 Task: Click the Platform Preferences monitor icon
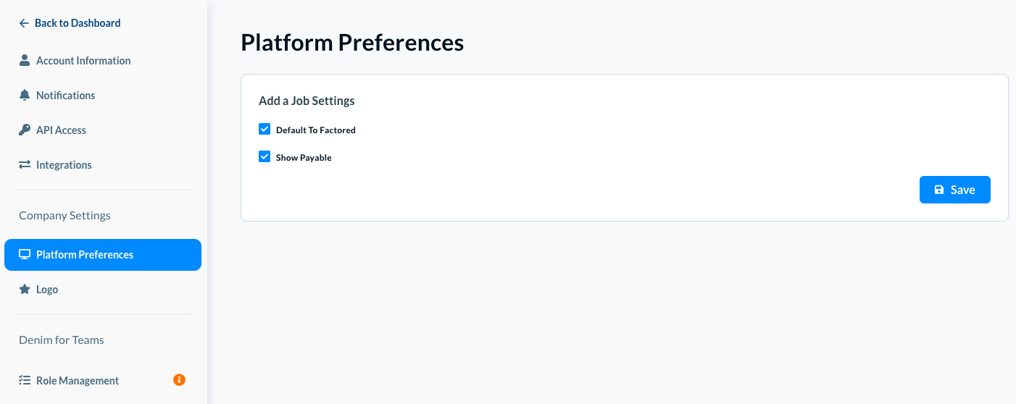25,255
